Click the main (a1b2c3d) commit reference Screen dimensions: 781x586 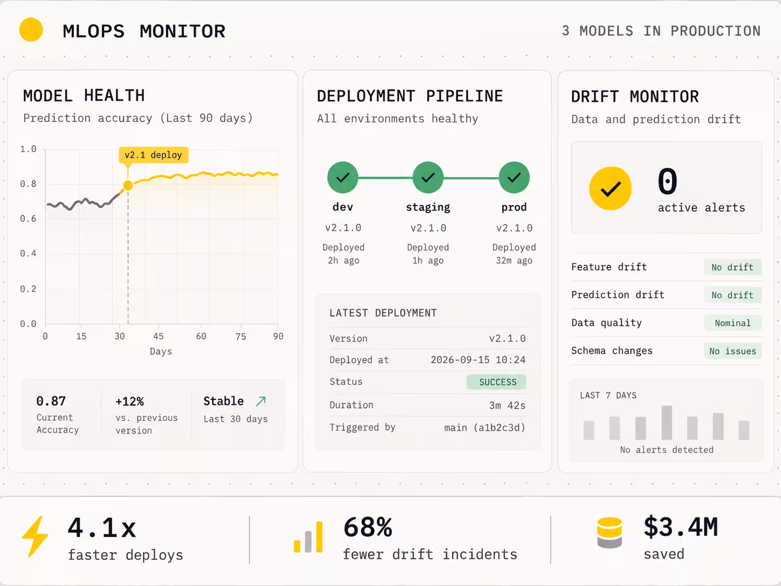pyautogui.click(x=484, y=427)
